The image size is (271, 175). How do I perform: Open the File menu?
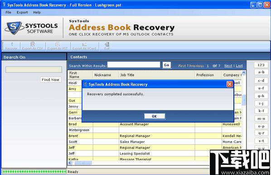coord(8,12)
